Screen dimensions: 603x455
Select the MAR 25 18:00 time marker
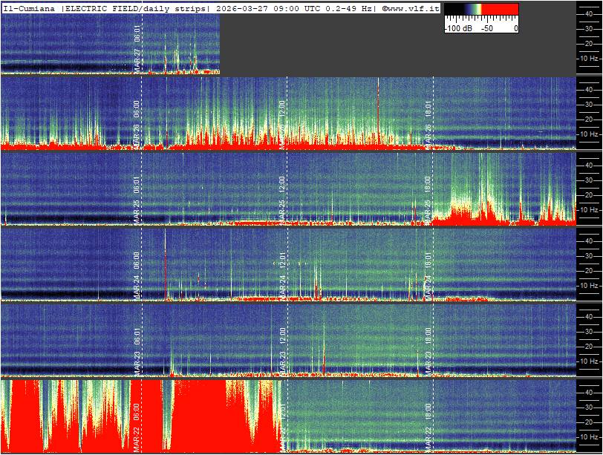(428, 196)
